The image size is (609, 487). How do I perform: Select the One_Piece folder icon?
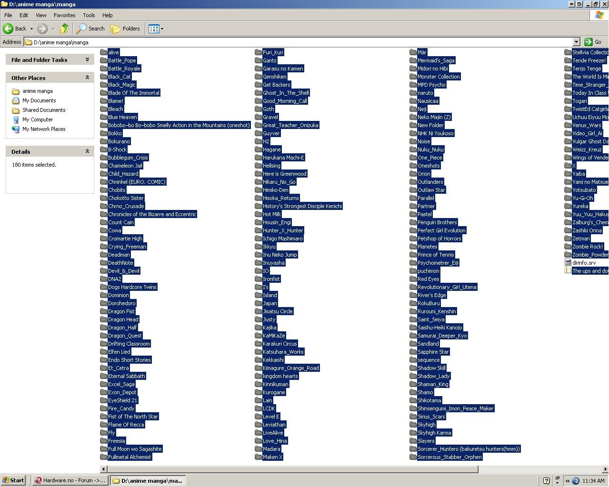pyautogui.click(x=413, y=158)
